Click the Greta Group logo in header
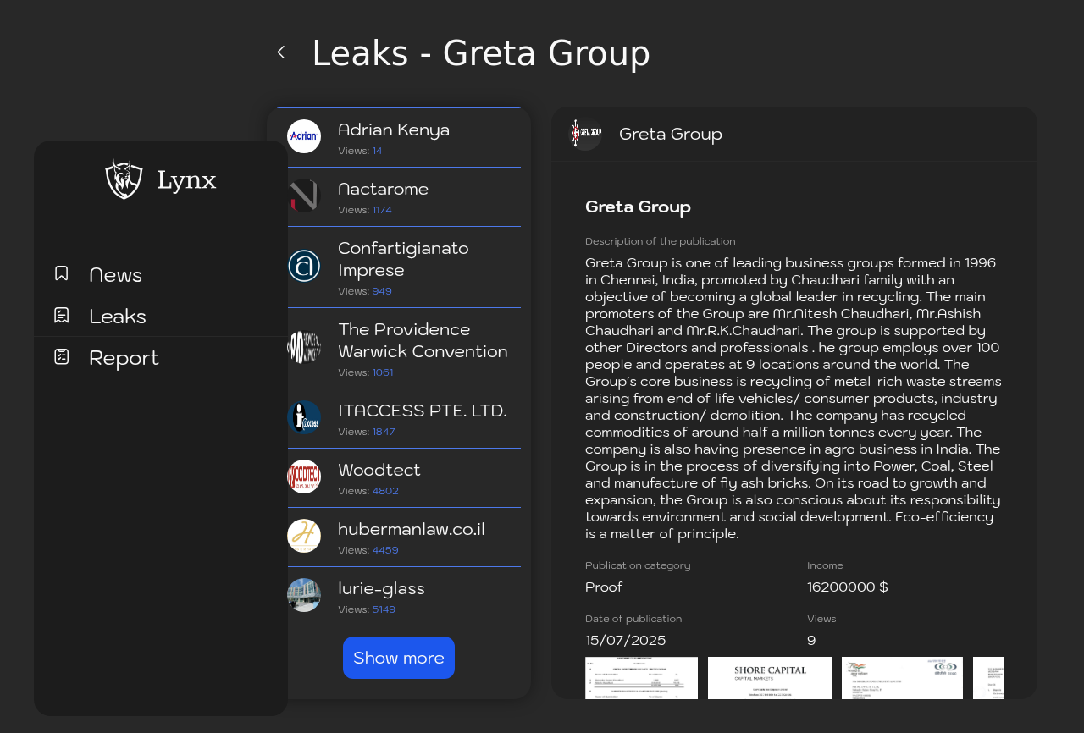This screenshot has width=1084, height=733. coord(585,134)
